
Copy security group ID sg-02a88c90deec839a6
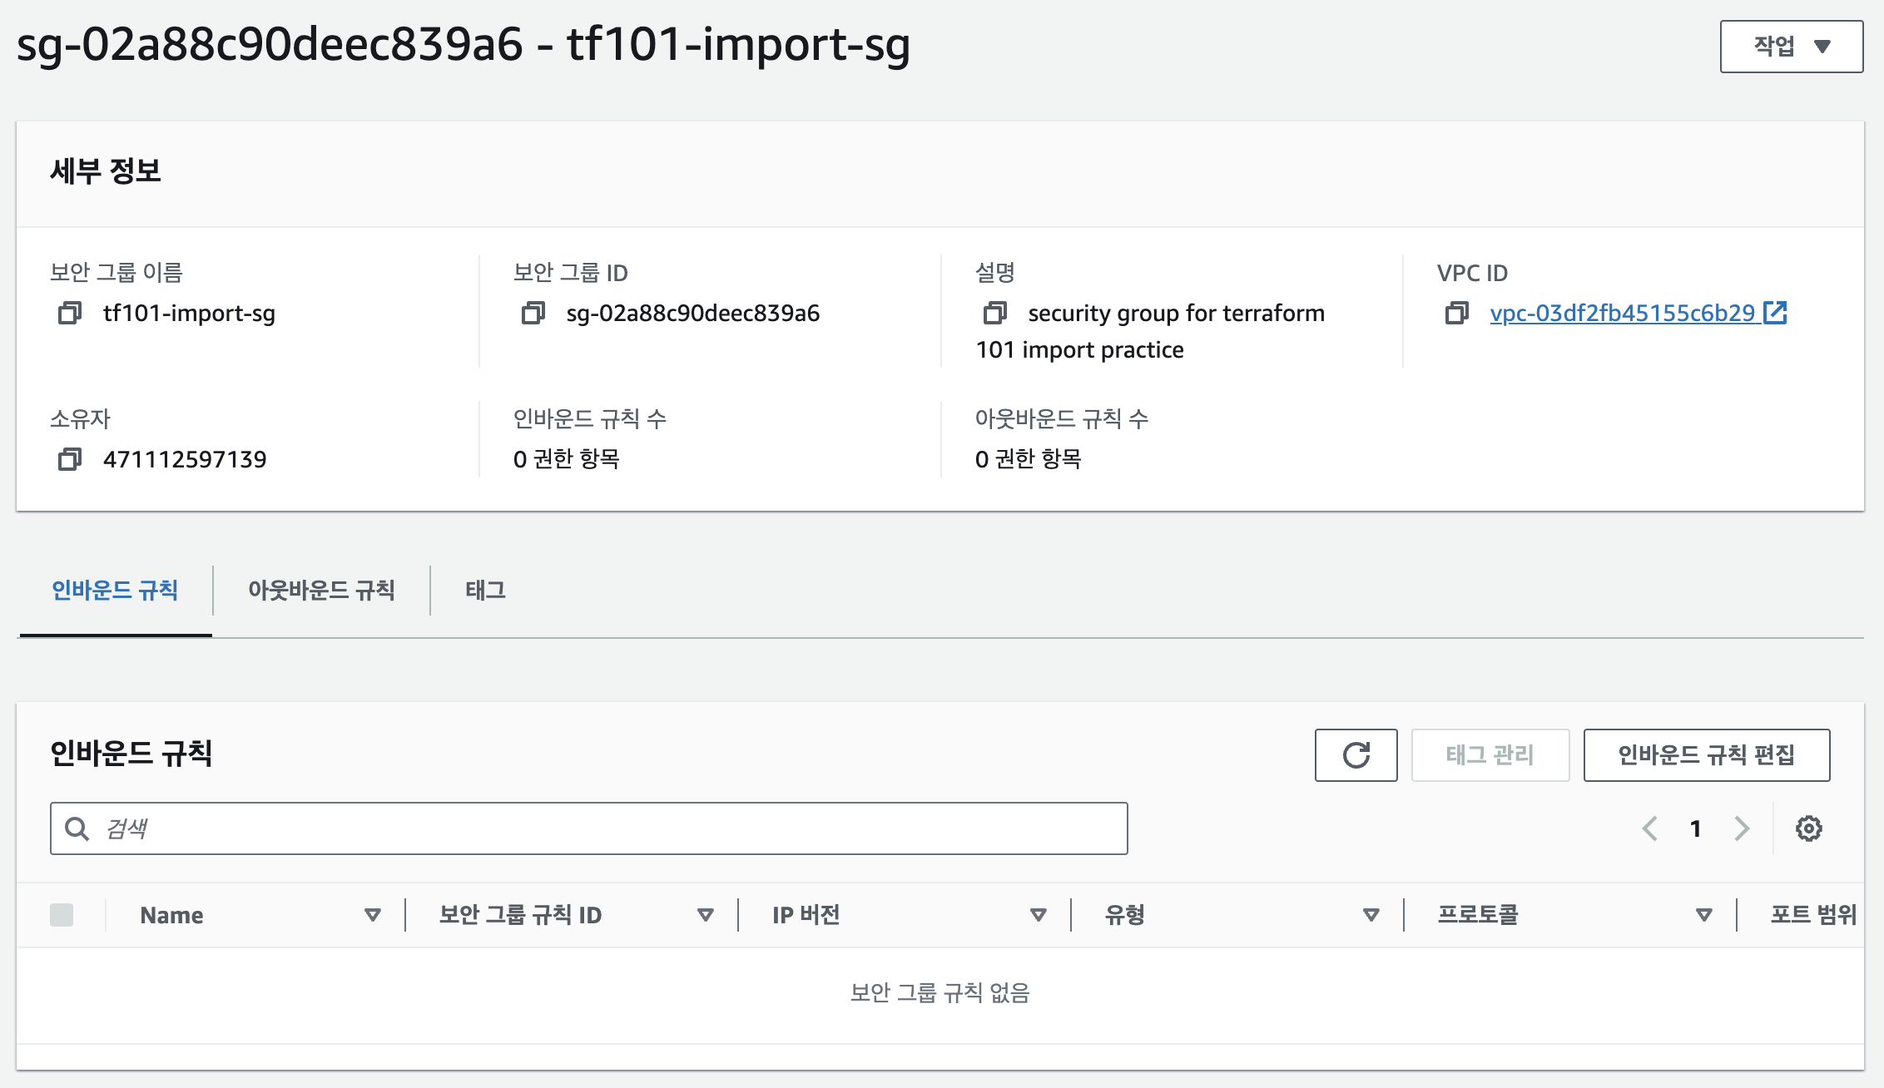coord(533,314)
